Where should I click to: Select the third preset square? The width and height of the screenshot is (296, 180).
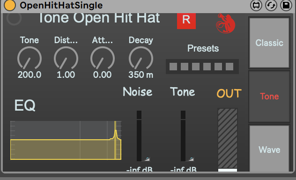point(196,67)
